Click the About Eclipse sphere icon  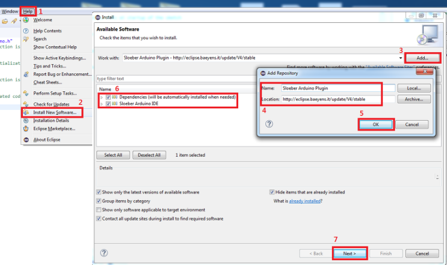pos(26,139)
